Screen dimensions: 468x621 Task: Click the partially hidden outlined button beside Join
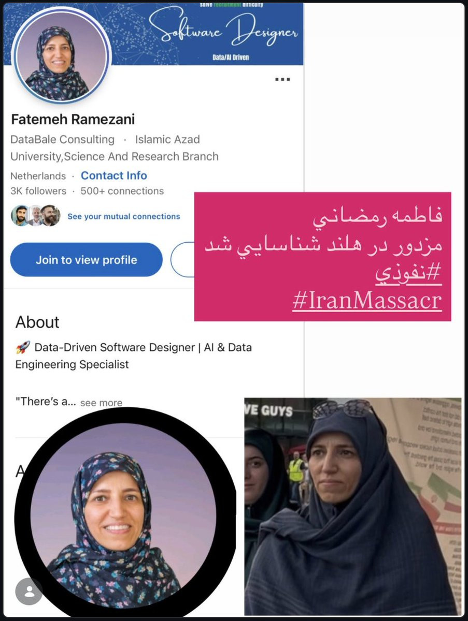[182, 260]
